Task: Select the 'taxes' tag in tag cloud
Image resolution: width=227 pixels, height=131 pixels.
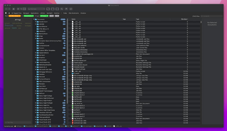Action: pyautogui.click(x=14, y=28)
